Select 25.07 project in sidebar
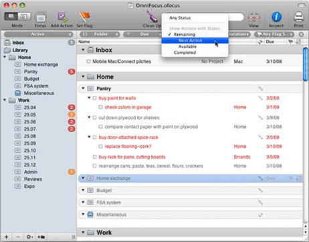The height and width of the screenshot is (242, 309). pyautogui.click(x=29, y=129)
